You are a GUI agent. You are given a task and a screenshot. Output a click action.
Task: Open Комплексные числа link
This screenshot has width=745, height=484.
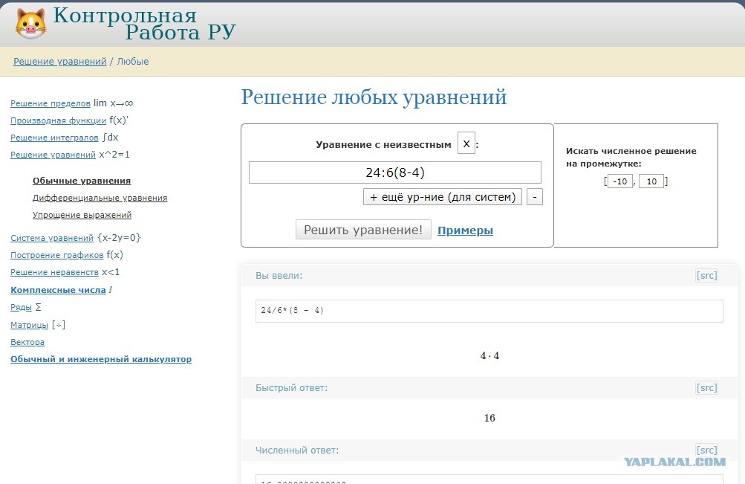[58, 289]
